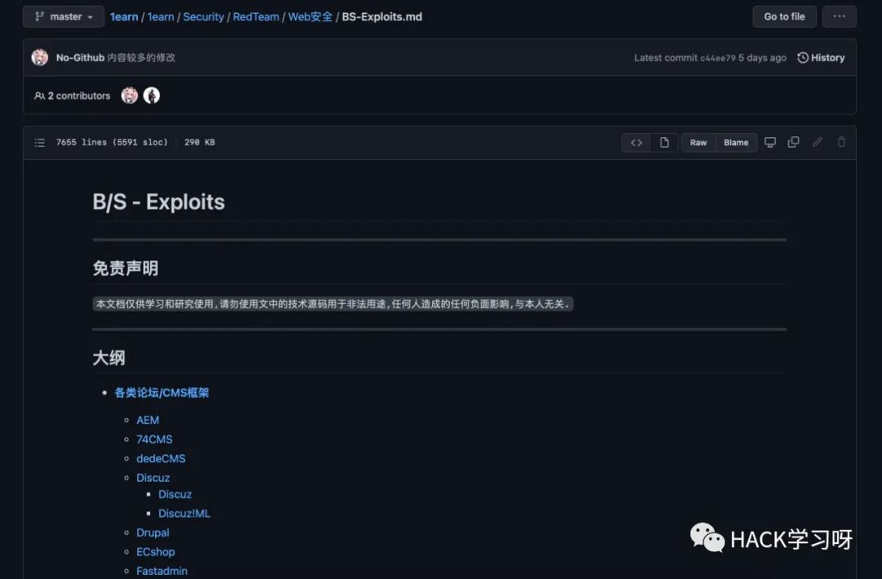The width and height of the screenshot is (882, 579).
Task: Jump to Fastadmin section
Action: (x=162, y=571)
